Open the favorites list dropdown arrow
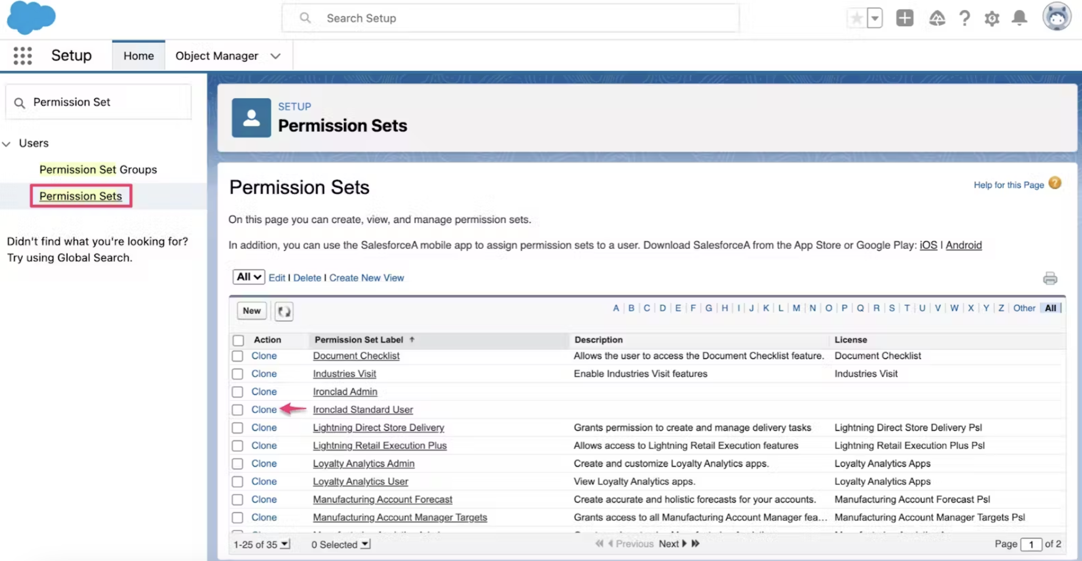 [875, 18]
